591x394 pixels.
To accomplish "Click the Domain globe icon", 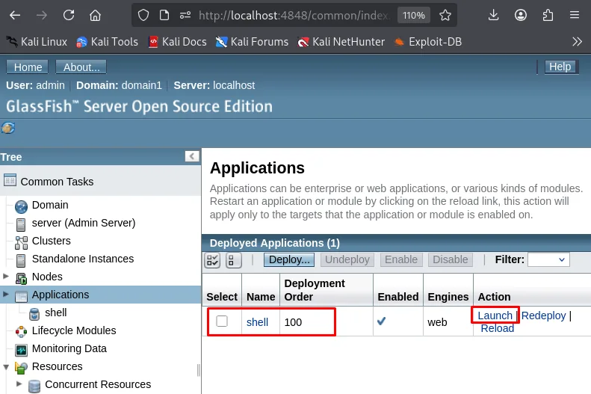I will (x=21, y=206).
